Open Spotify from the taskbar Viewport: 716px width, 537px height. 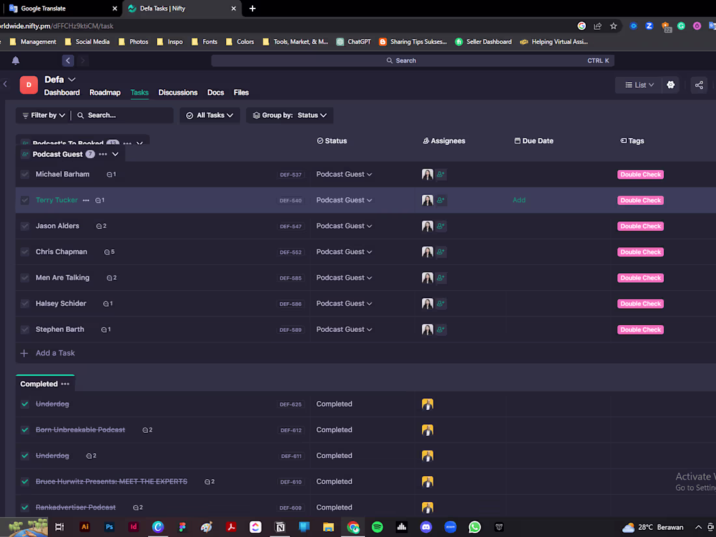coord(377,527)
